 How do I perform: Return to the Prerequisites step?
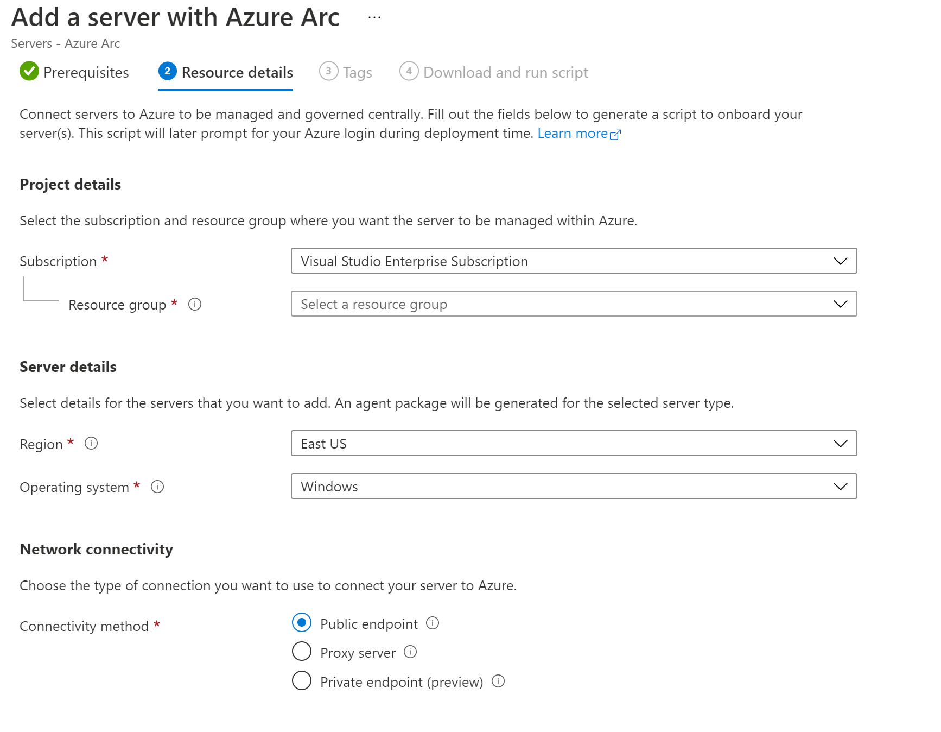86,72
